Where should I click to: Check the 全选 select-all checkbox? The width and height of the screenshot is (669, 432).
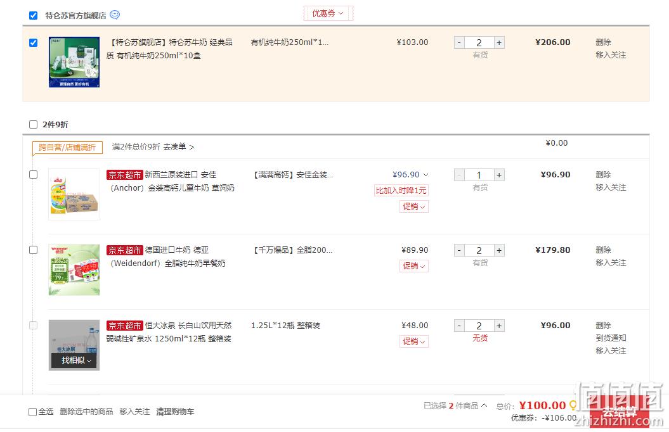(32, 412)
